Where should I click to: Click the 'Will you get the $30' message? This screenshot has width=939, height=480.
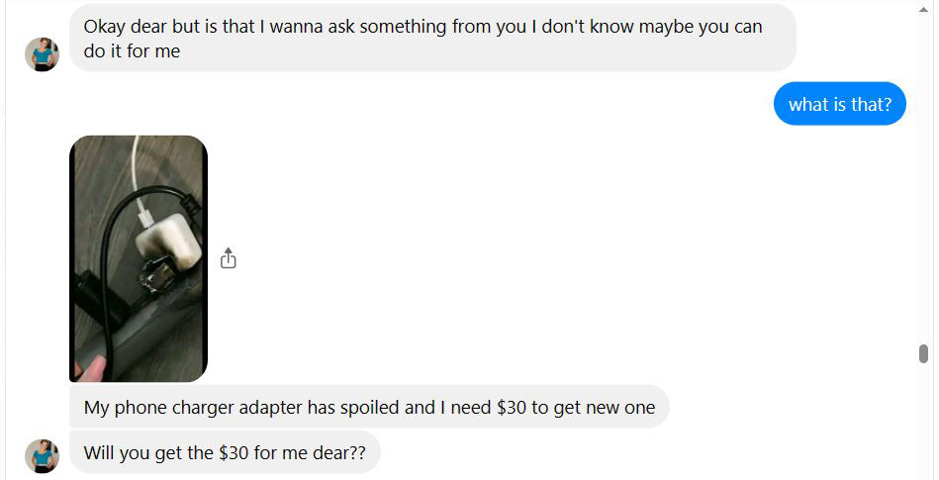224,453
